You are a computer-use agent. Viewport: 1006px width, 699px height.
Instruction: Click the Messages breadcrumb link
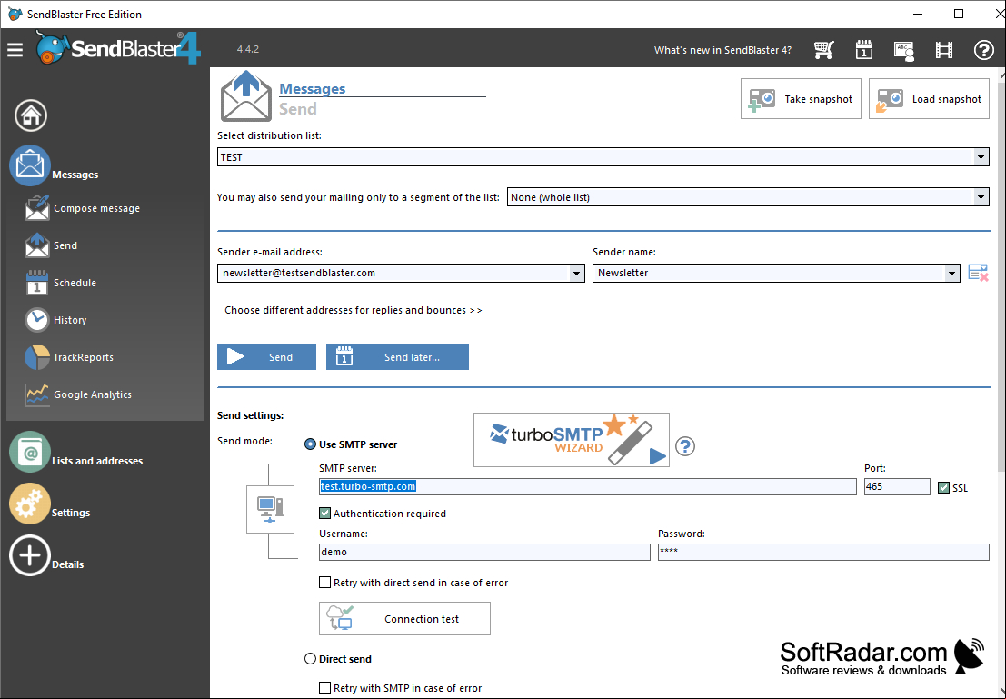(313, 88)
